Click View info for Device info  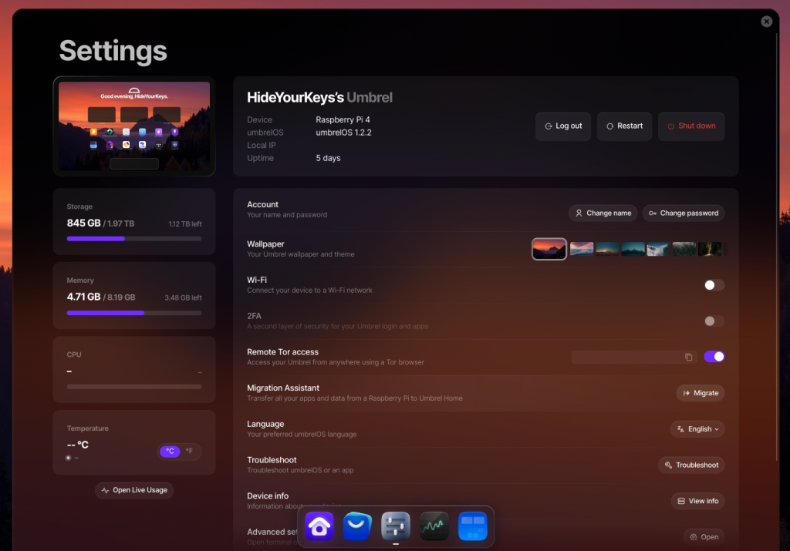[697, 501]
